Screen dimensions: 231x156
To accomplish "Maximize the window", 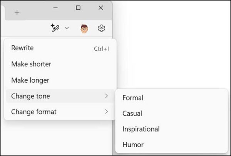I will [x=78, y=8].
